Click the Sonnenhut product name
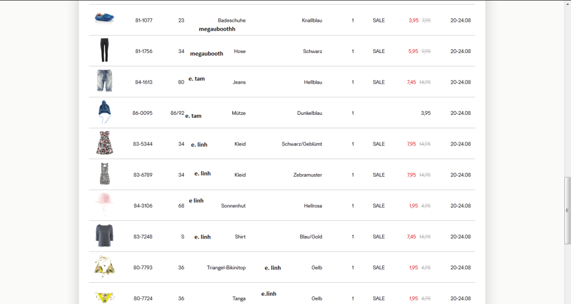The width and height of the screenshot is (571, 304). pyautogui.click(x=233, y=206)
